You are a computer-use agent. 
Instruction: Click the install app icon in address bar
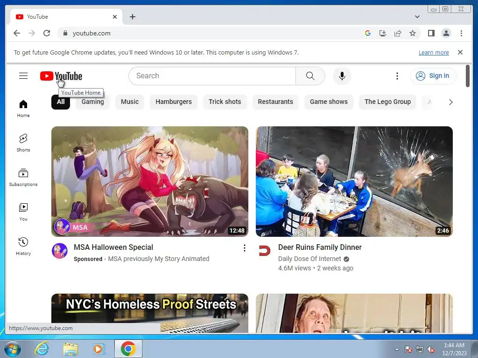click(383, 33)
